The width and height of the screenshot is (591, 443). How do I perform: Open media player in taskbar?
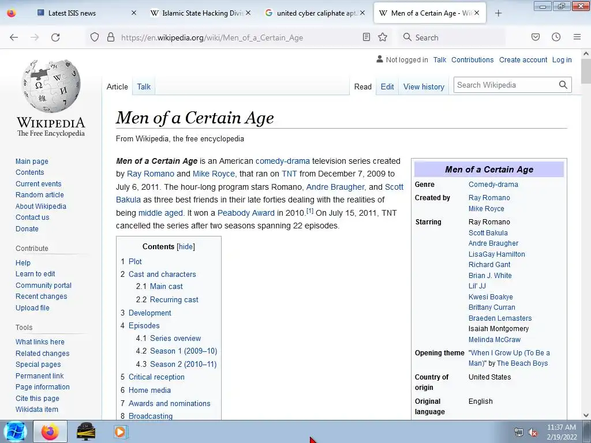pos(121,431)
